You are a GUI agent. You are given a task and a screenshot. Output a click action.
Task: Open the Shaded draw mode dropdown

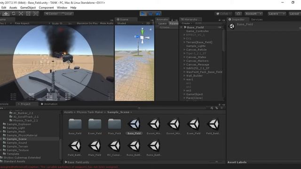click(x=130, y=23)
